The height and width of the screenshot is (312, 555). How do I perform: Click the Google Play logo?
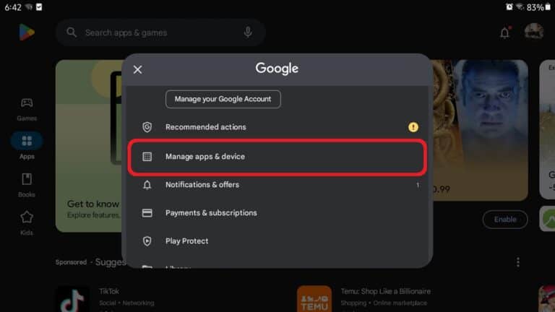click(27, 32)
